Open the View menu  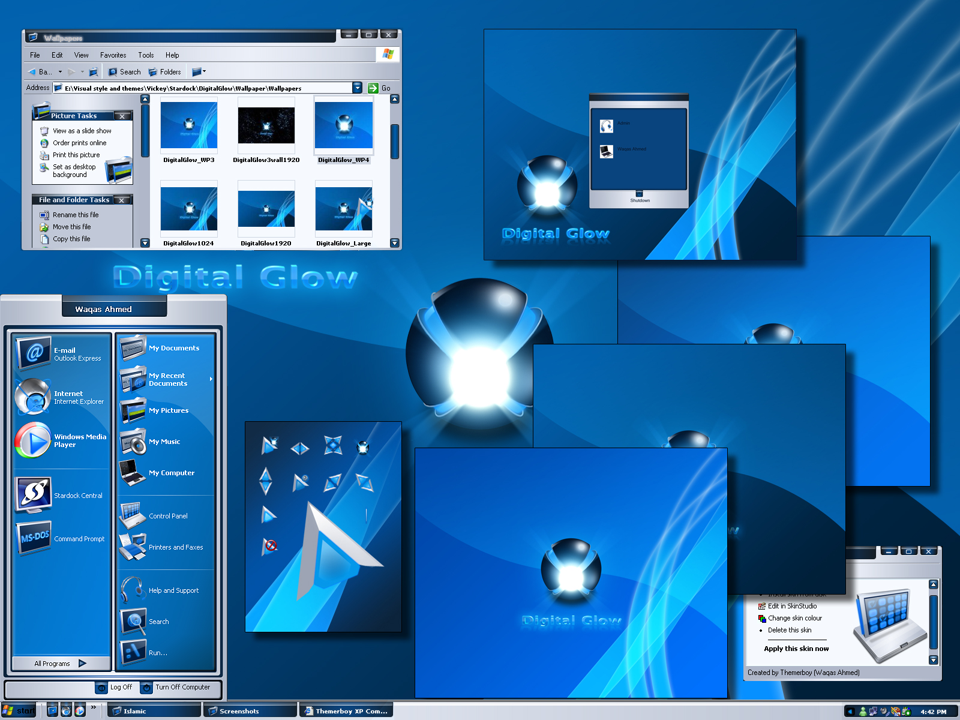[81, 55]
